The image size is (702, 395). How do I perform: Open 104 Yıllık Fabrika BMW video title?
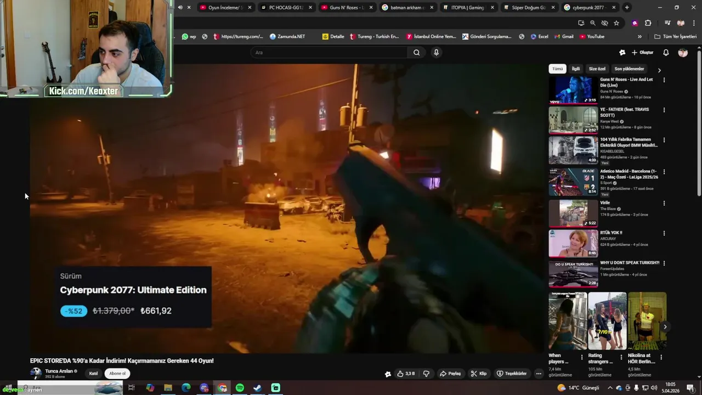pyautogui.click(x=629, y=142)
